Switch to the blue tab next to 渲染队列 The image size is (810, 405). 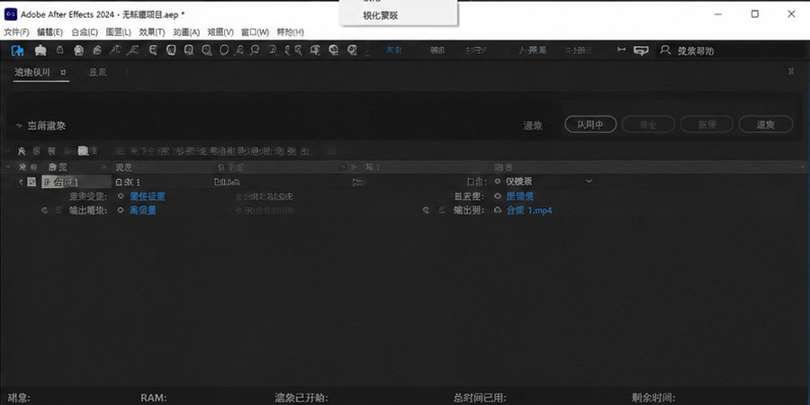97,72
